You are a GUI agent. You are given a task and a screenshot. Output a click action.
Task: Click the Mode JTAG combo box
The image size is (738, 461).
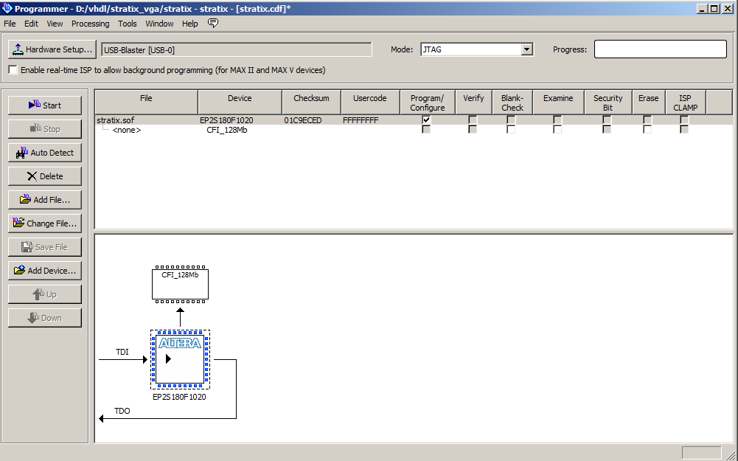[477, 49]
